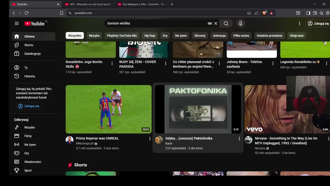Select Piłka nożna filter chip

(241, 36)
